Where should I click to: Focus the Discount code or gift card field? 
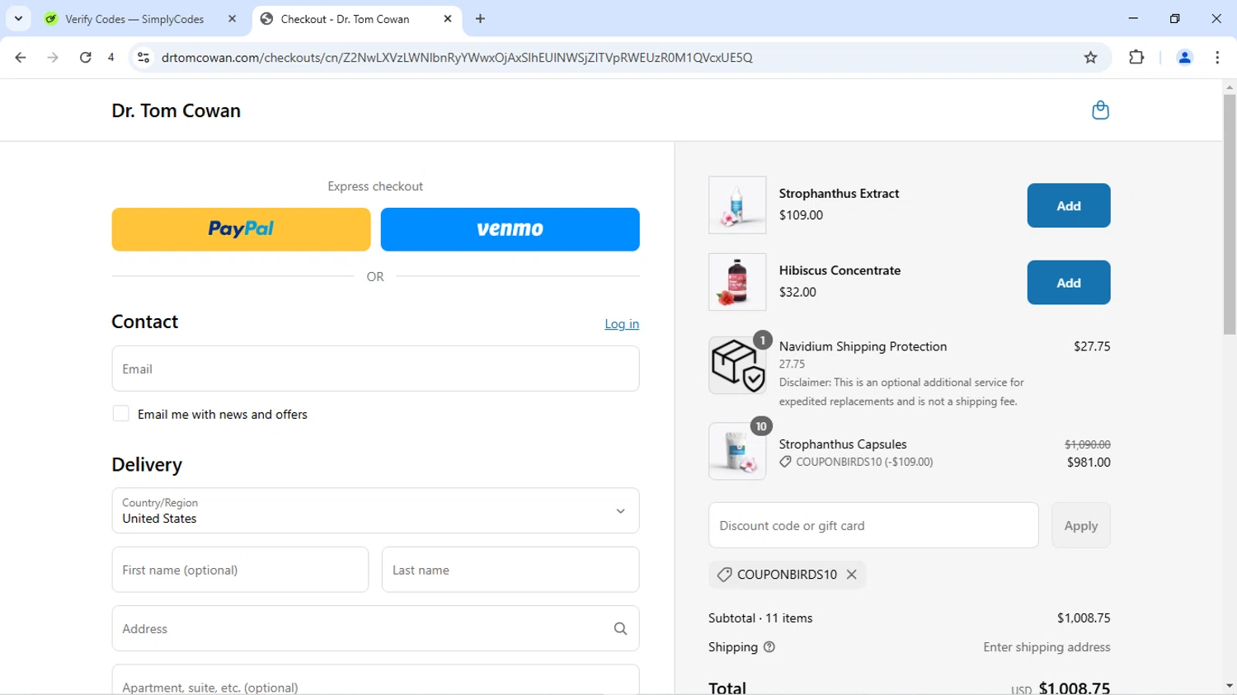tap(873, 525)
